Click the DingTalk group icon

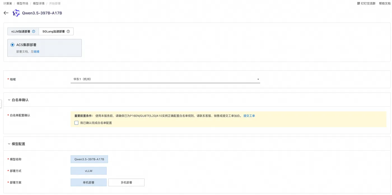tap(359, 4)
